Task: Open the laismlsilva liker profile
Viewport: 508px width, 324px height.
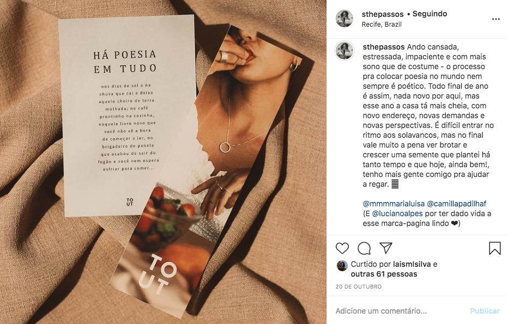Action: point(412,264)
